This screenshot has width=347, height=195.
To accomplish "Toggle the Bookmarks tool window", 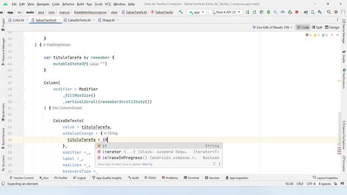I will [x=3, y=112].
